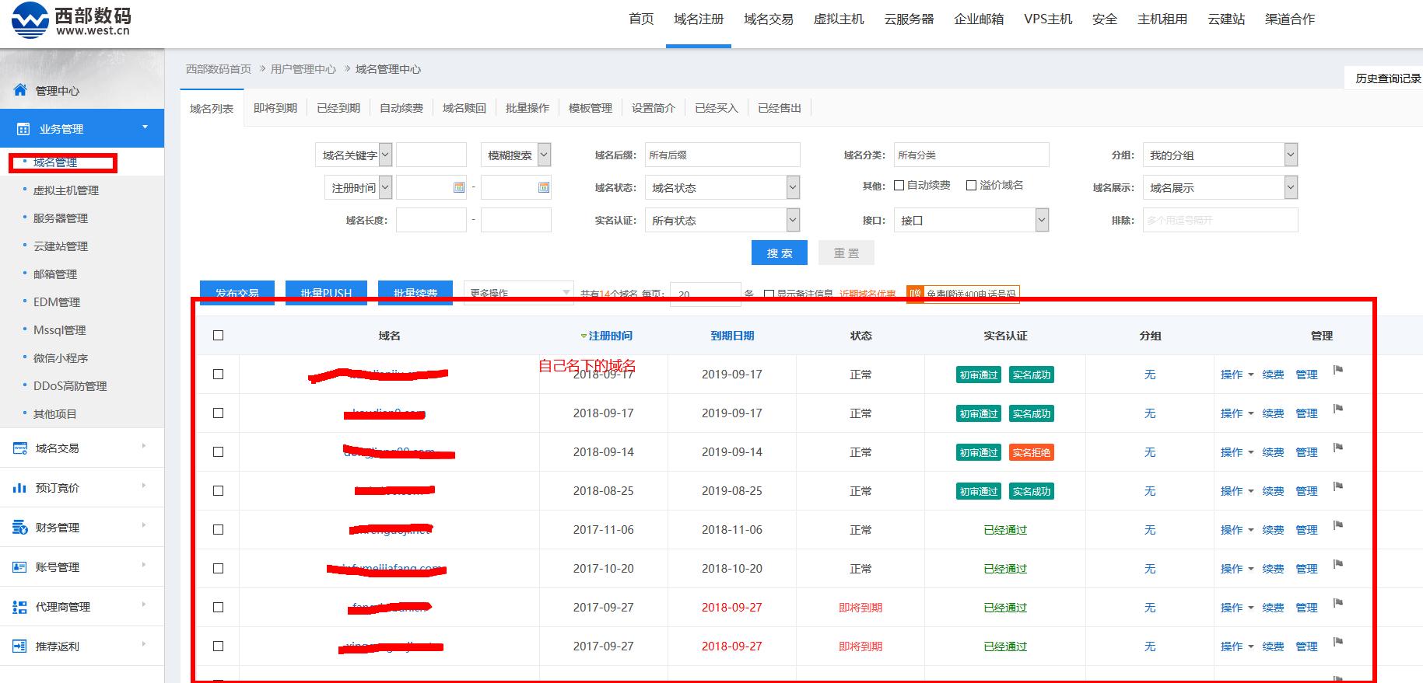Switch to the 模板管理 tab

tap(591, 108)
